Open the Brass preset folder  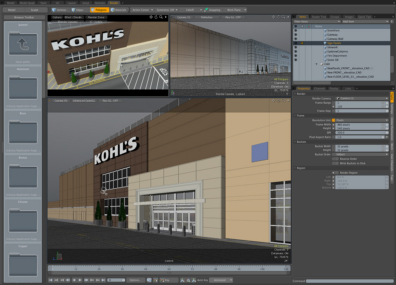(x=23, y=132)
